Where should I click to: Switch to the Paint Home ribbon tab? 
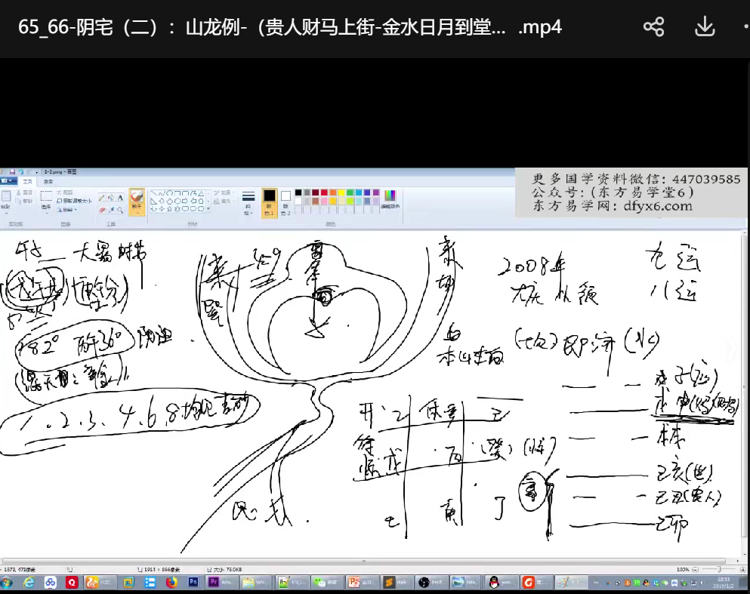click(28, 181)
